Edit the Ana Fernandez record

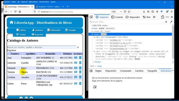point(76,58)
